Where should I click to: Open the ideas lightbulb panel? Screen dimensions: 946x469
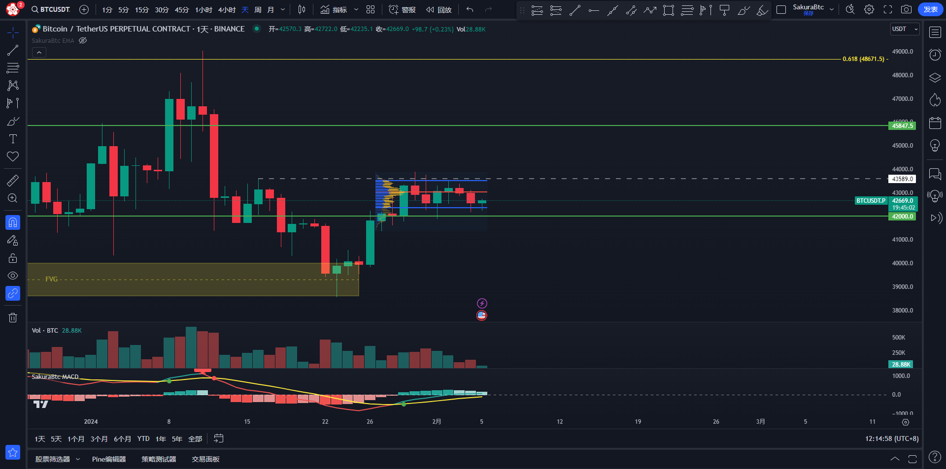pos(935,145)
